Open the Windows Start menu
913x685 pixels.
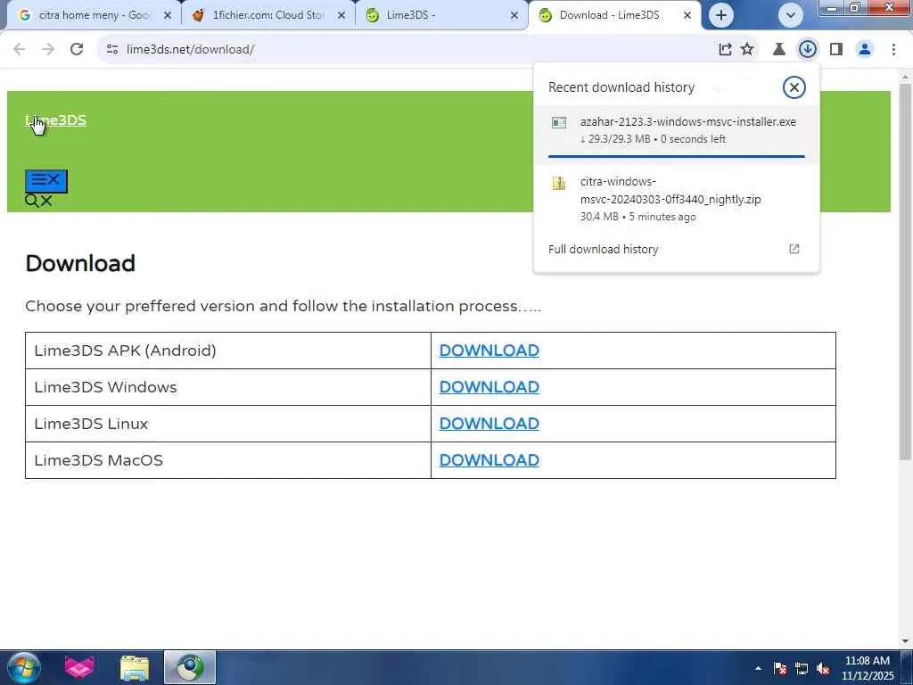tap(24, 667)
